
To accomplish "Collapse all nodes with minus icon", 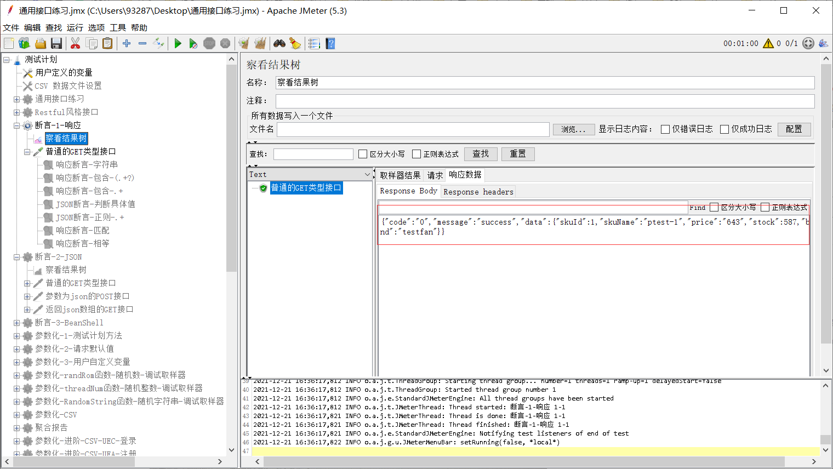I will point(142,43).
